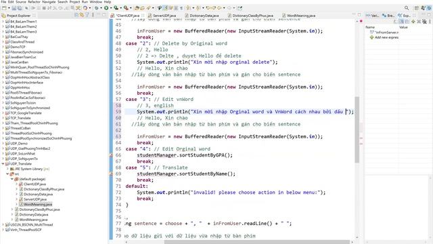Click the Save icon in main toolbar
Viewport: 433px width, 244px height.
coord(14,8)
